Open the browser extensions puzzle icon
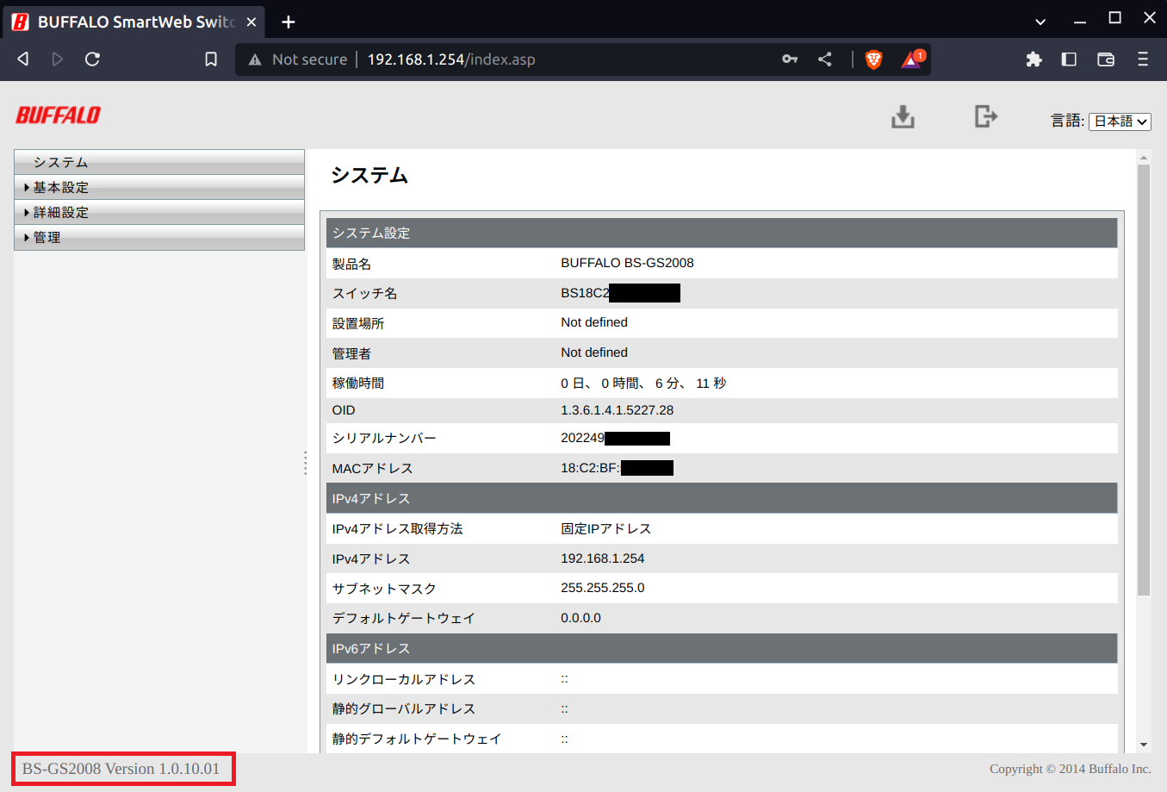The height and width of the screenshot is (792, 1167). pyautogui.click(x=1034, y=59)
